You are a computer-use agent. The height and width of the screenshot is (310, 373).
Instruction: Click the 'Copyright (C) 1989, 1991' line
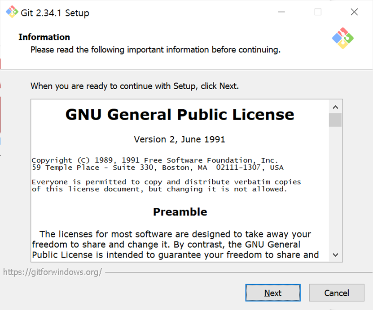click(x=155, y=160)
